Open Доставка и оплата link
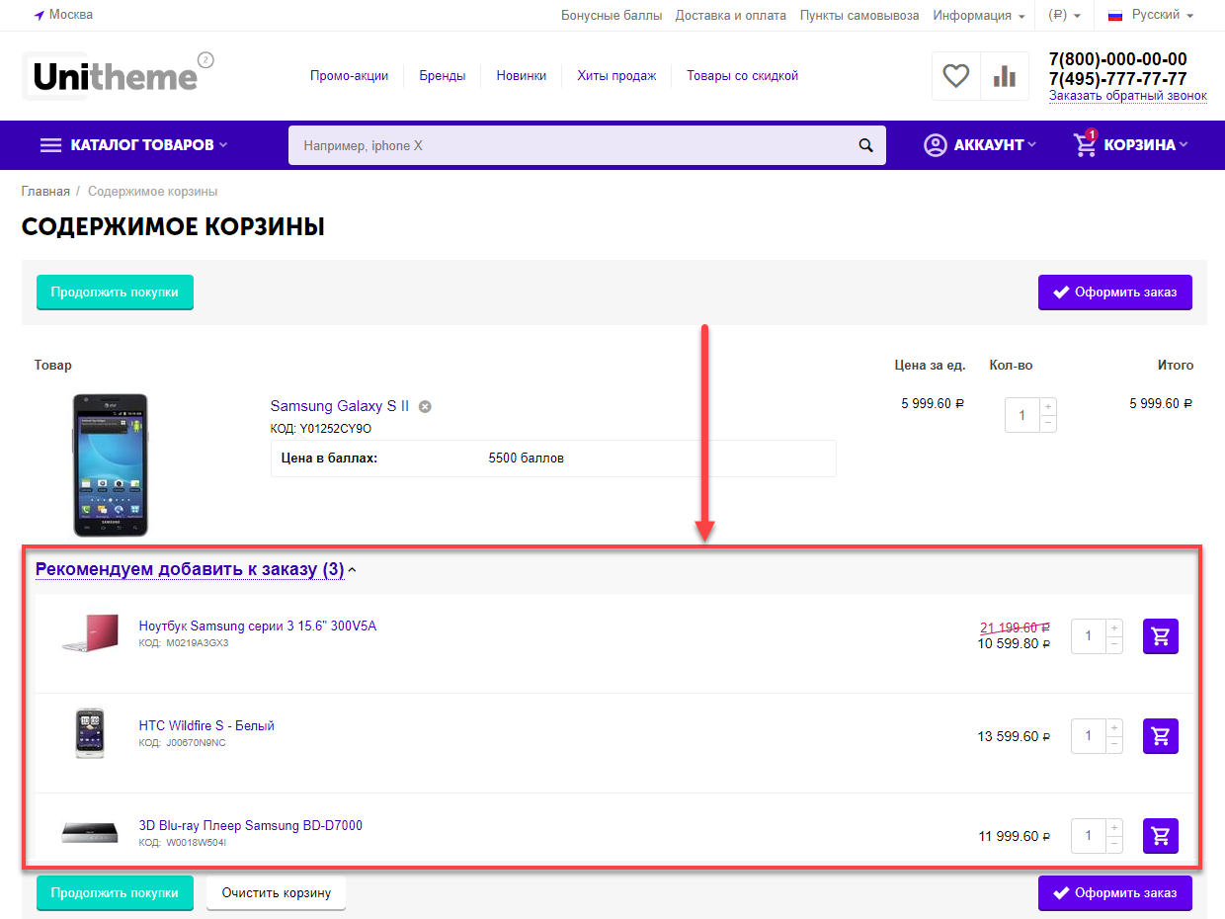 [731, 15]
